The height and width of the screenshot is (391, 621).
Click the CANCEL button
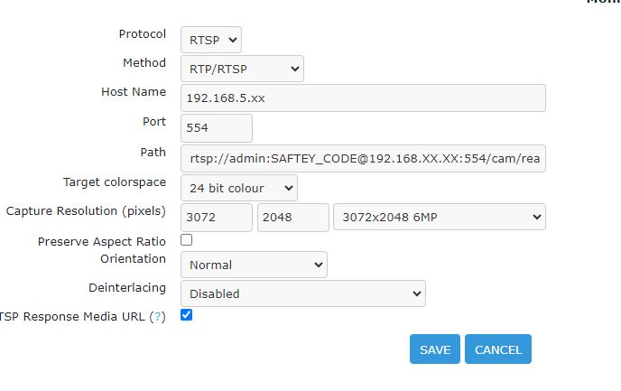(498, 349)
